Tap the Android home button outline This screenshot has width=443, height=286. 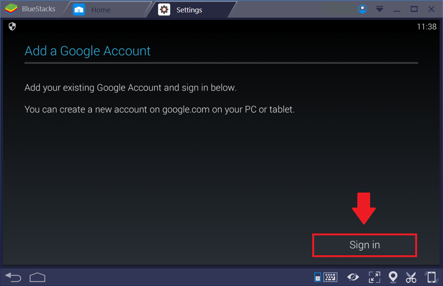point(37,277)
